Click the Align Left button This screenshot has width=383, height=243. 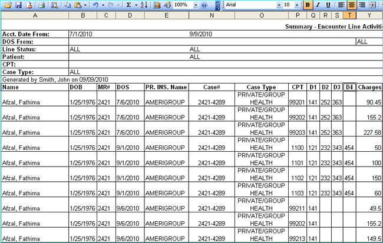(x=340, y=5)
